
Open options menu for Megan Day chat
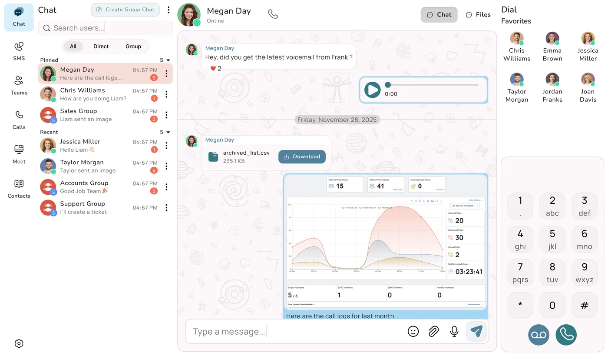tap(166, 74)
